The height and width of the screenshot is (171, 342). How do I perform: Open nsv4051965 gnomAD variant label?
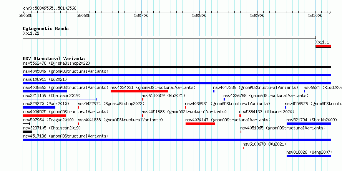tap(283, 128)
